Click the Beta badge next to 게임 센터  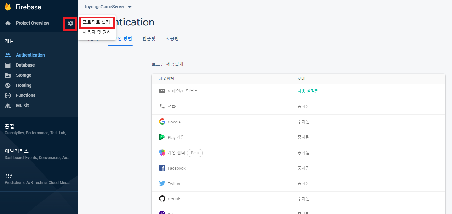195,153
